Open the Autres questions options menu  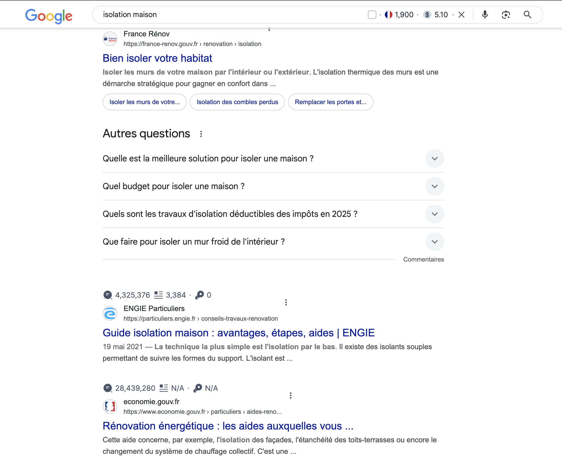pos(201,134)
